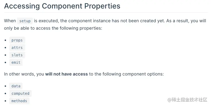Click the watermark text at bottom right
Image resolution: width=211 pixels, height=106 pixels.
coord(187,100)
